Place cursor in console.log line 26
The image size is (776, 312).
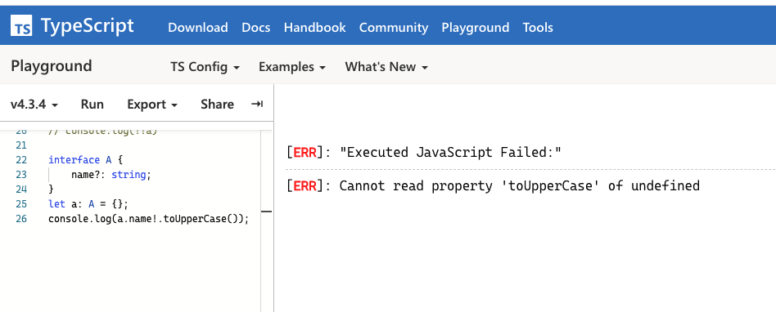pos(148,219)
